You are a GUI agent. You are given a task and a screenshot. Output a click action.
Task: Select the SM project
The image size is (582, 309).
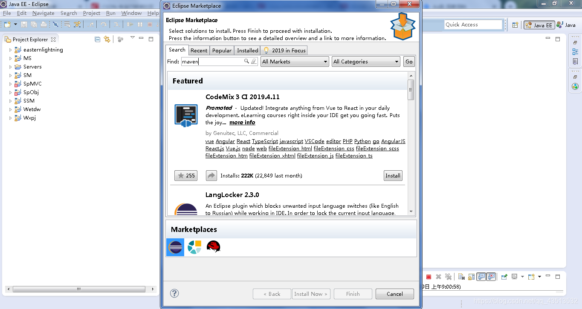click(x=27, y=75)
